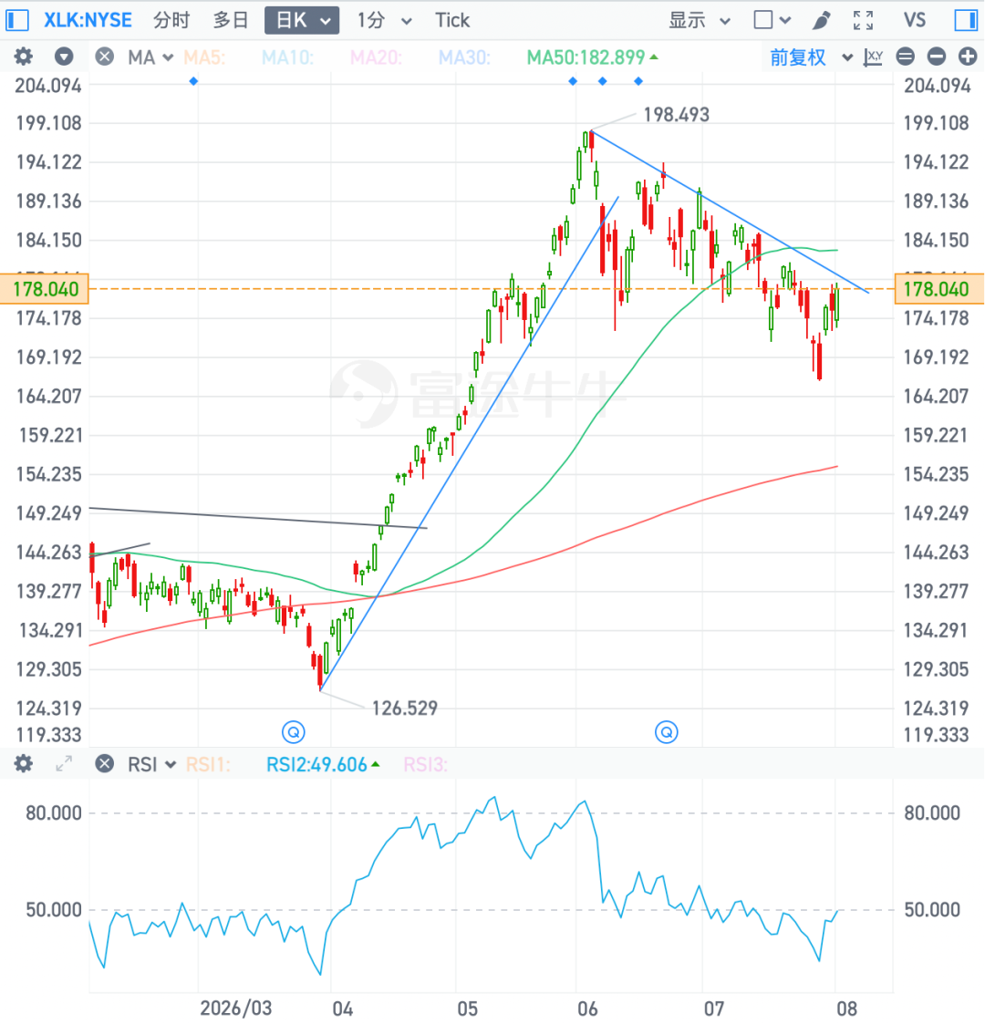985x1024 pixels.
Task: Open the RSI indicator type dropdown
Action: coord(151,764)
